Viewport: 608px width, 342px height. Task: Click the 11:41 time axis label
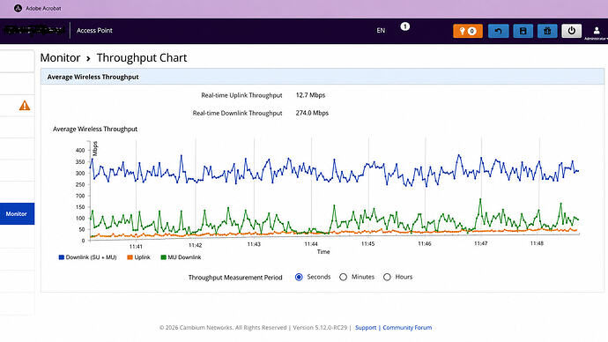click(136, 247)
